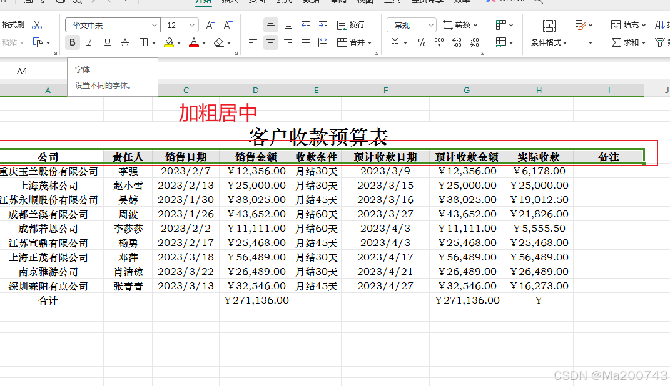
Task: Click the Cut scissors icon
Action: pos(37,25)
